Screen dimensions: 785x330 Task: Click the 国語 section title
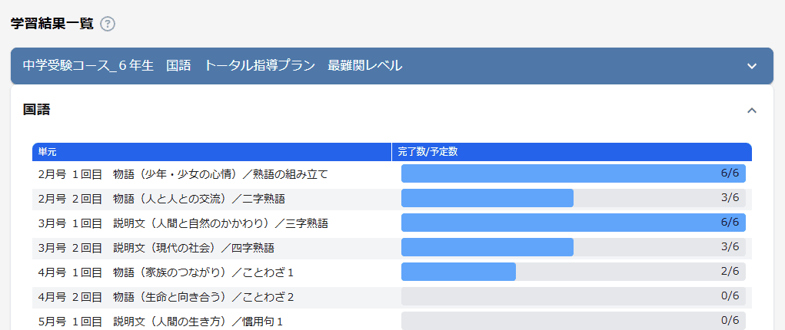pyautogui.click(x=37, y=110)
